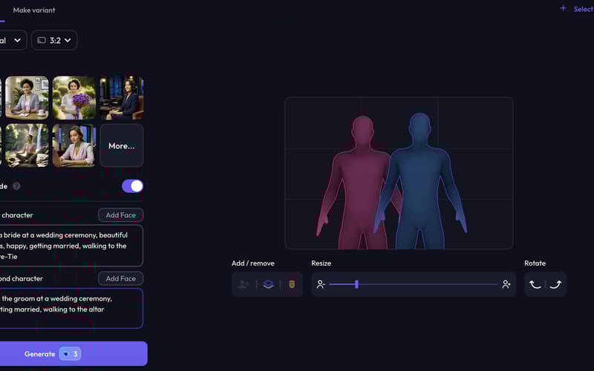Select the blue character silhouette
Viewport: 594px width, 371px height.
(420, 181)
